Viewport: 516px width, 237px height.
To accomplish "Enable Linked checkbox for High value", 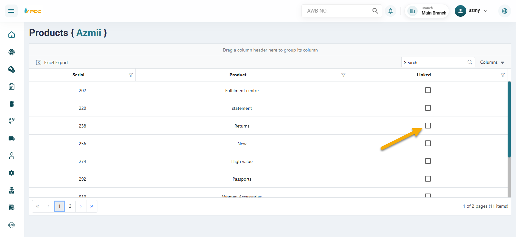I will click(x=428, y=161).
